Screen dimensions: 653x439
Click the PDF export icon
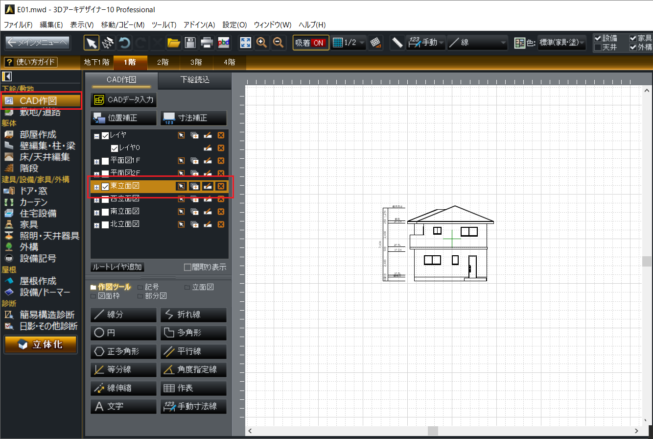223,43
